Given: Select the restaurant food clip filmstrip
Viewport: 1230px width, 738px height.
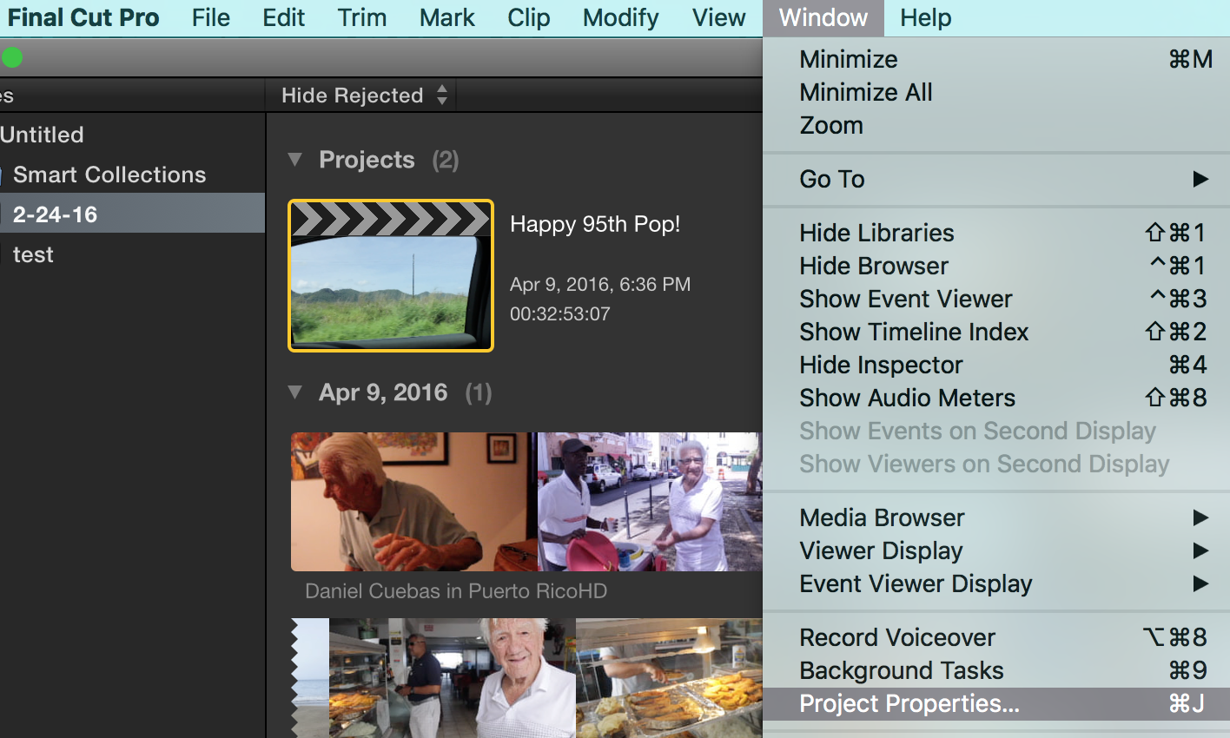Looking at the screenshot, I should (526, 678).
